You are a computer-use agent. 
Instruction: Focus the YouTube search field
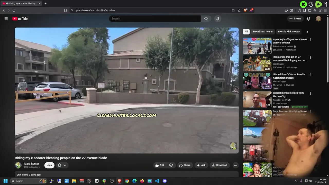155,18
